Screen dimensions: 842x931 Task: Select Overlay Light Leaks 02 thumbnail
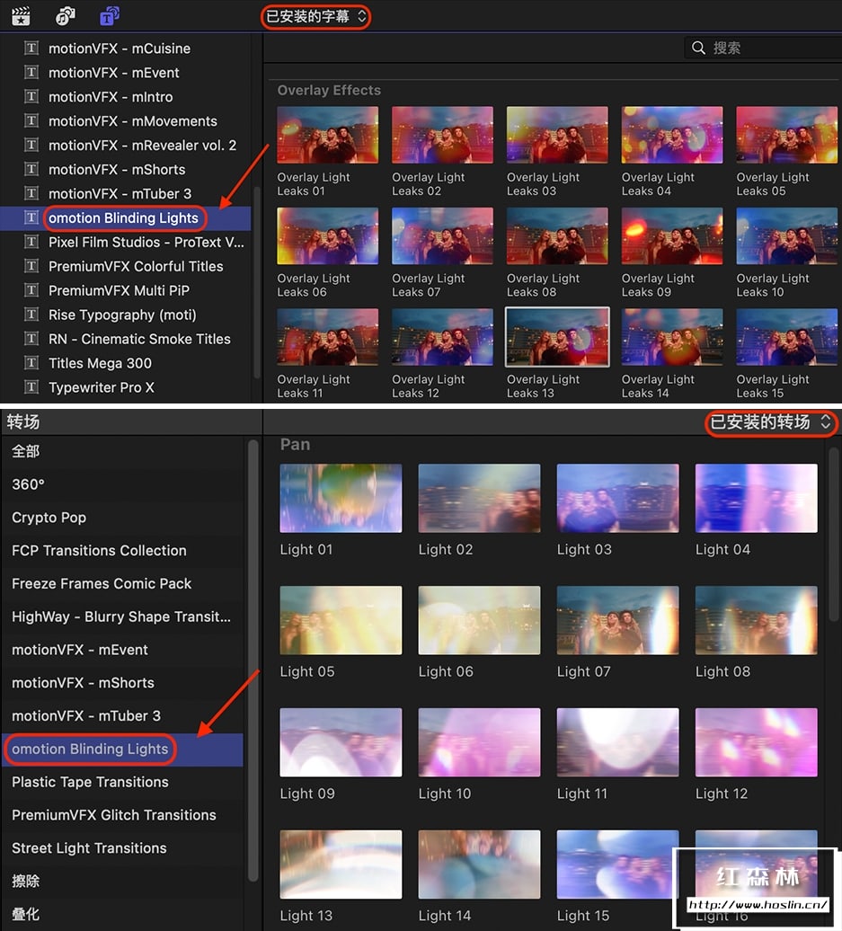coord(442,135)
